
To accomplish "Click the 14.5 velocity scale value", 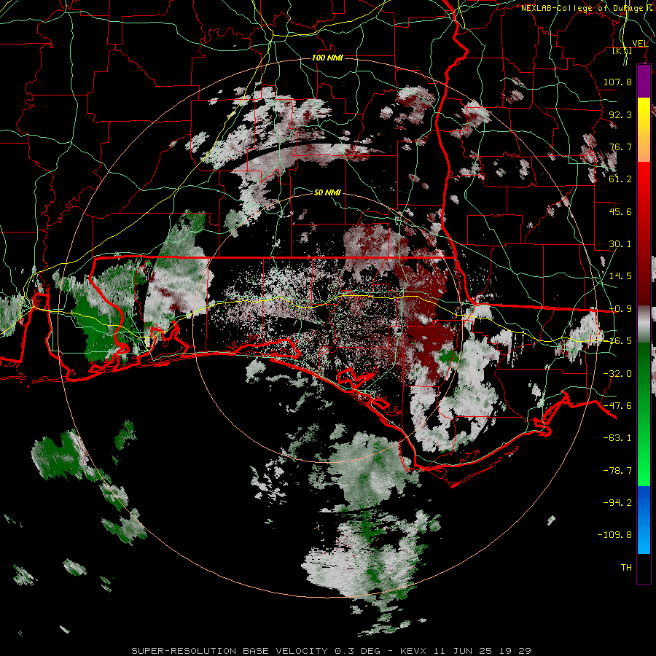I will pyautogui.click(x=620, y=276).
